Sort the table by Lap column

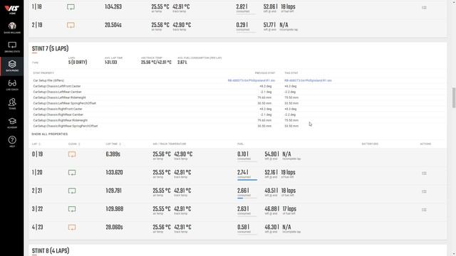coord(36,144)
